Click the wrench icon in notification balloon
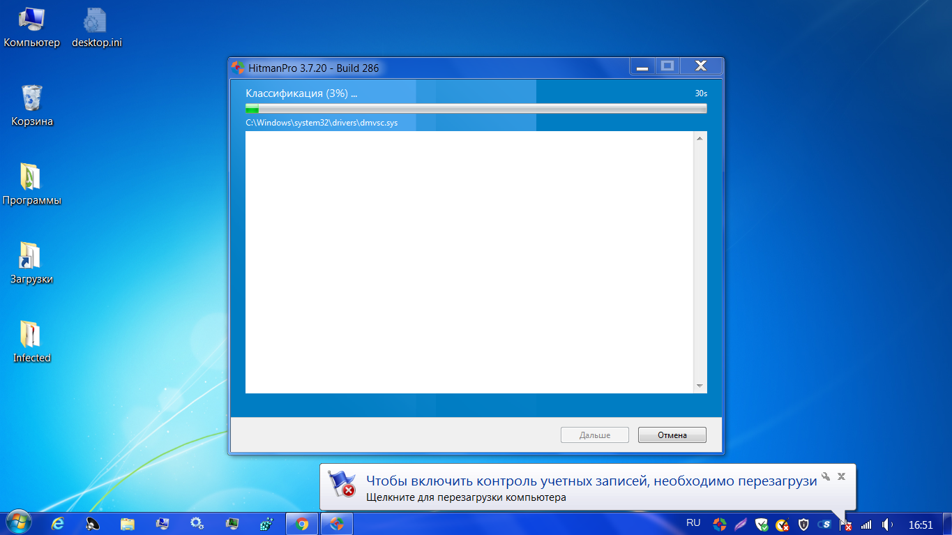The image size is (952, 535). pyautogui.click(x=826, y=476)
